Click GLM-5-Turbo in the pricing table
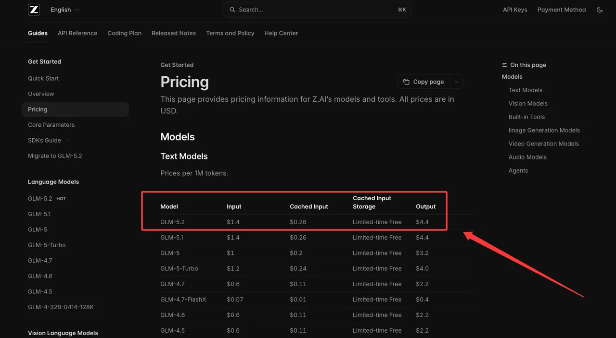 coord(179,268)
